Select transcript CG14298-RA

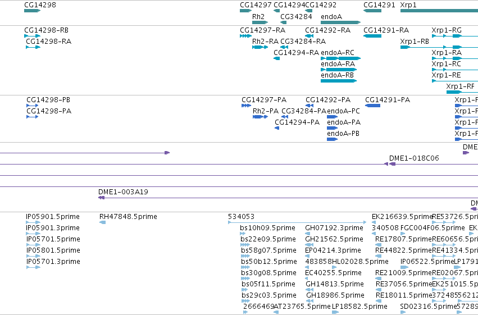tap(33, 47)
